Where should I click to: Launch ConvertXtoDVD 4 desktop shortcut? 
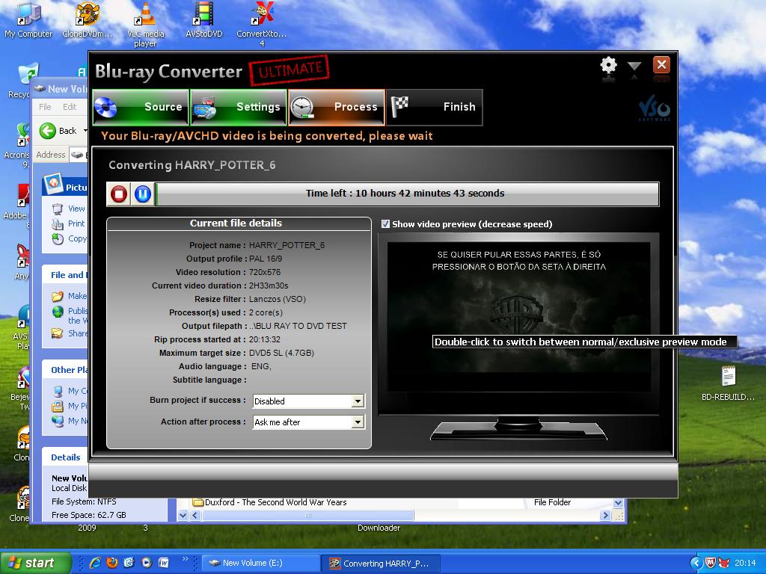[x=262, y=25]
